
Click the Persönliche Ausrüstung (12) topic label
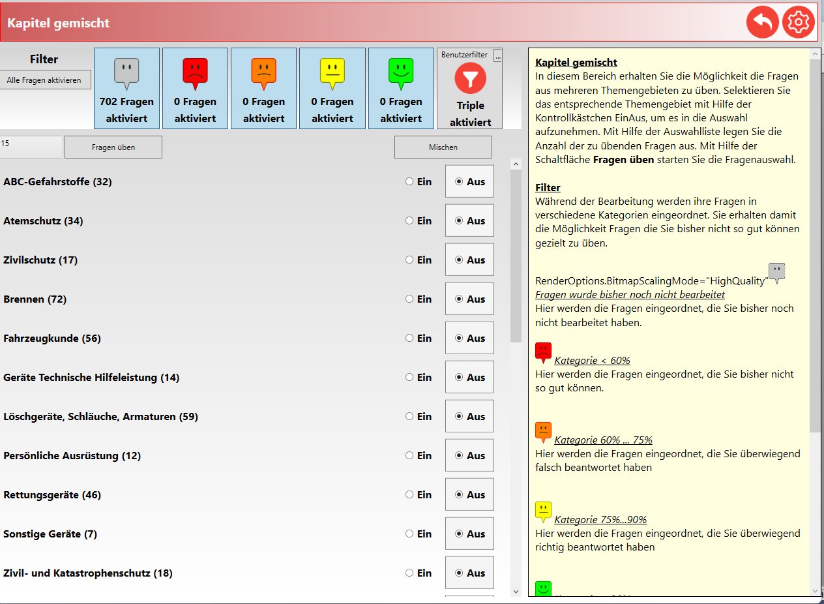pos(72,456)
